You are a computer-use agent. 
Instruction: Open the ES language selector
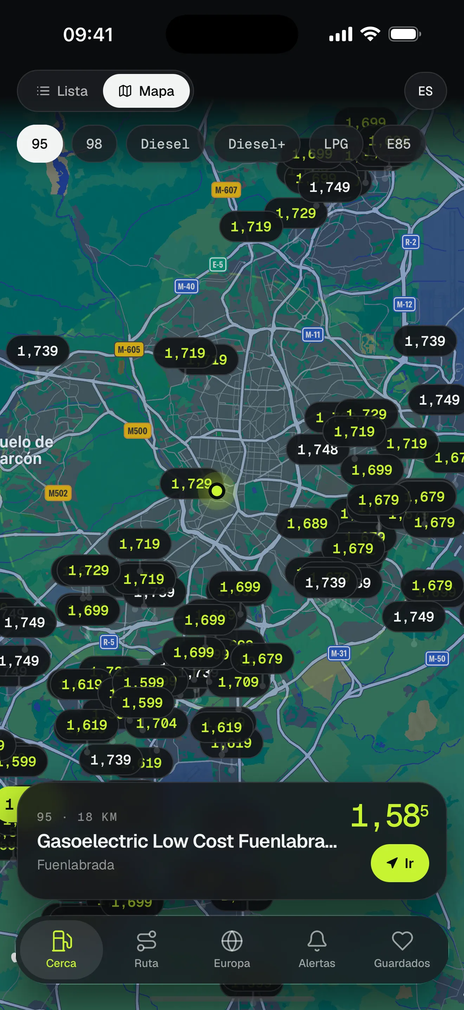coord(425,91)
